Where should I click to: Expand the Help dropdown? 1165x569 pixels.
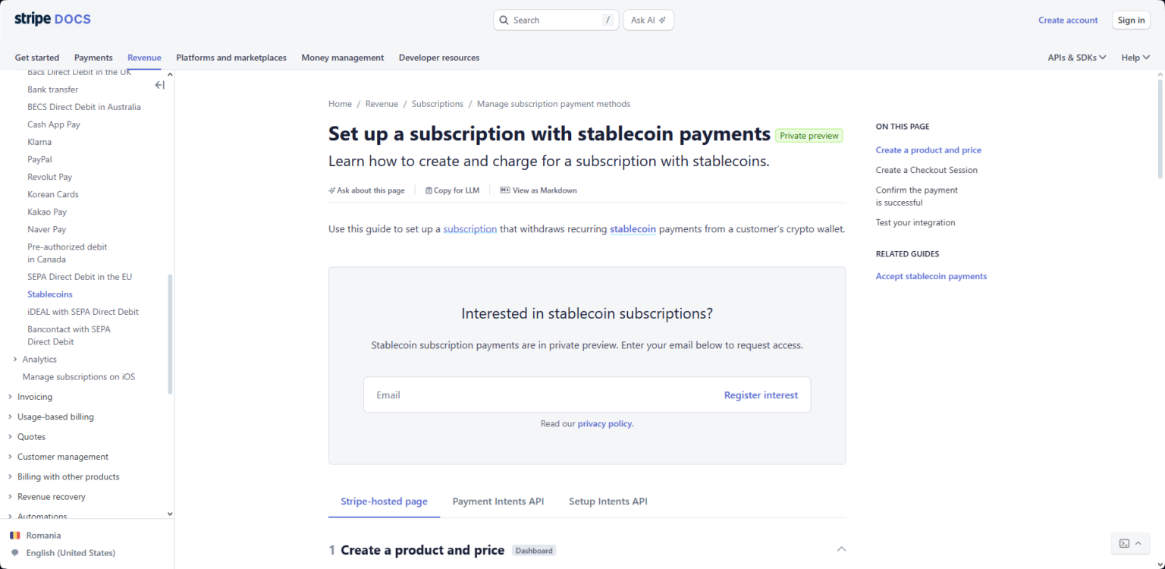pos(1135,57)
